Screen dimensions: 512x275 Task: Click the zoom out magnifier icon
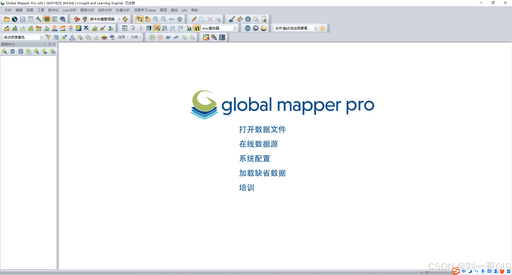click(x=164, y=19)
